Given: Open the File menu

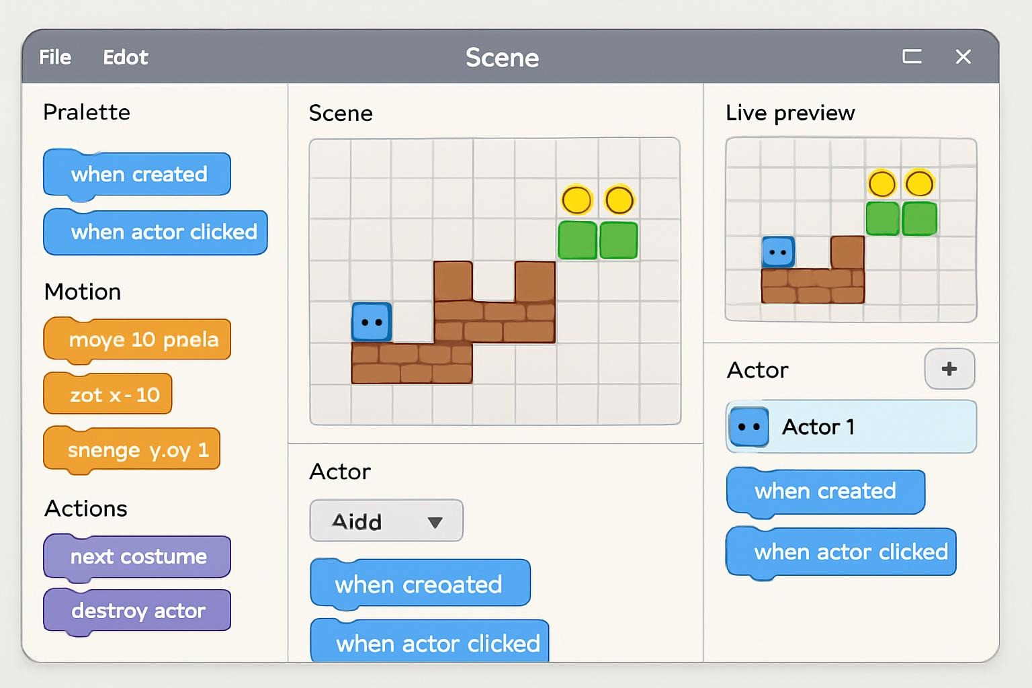Looking at the screenshot, I should click(x=55, y=57).
